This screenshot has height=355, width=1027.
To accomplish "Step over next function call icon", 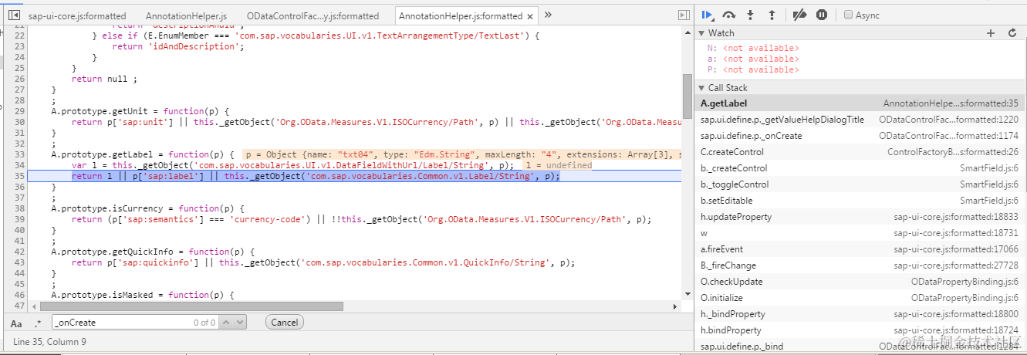I will [x=729, y=15].
